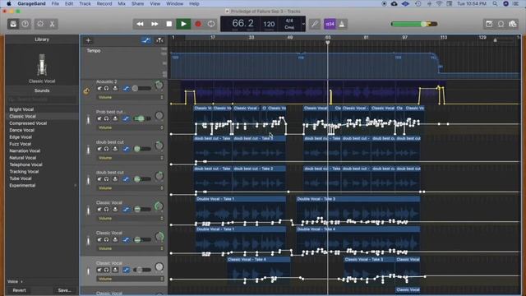Adjust the Prob best cut volume slider
The width and height of the screenshot is (526, 296).
click(142, 118)
